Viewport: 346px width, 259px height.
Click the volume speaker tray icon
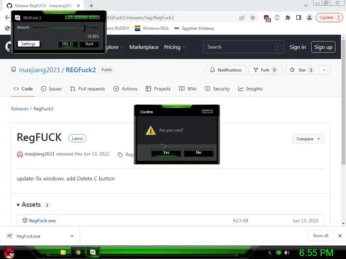point(287,253)
